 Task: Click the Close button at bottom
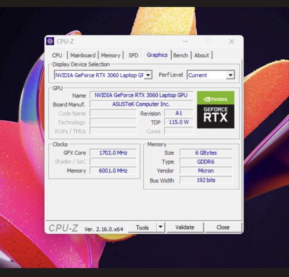[223, 227]
